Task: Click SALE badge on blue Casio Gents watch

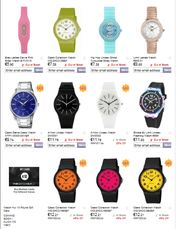Action: tap(40, 88)
